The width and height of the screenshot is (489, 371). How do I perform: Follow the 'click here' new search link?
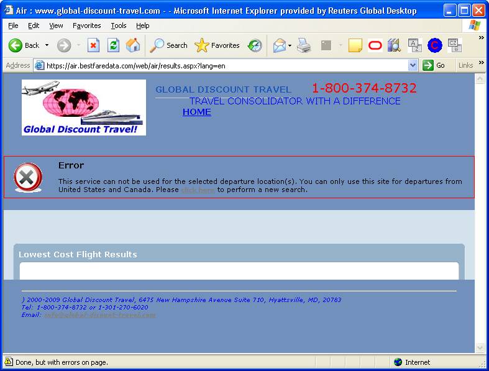click(198, 190)
